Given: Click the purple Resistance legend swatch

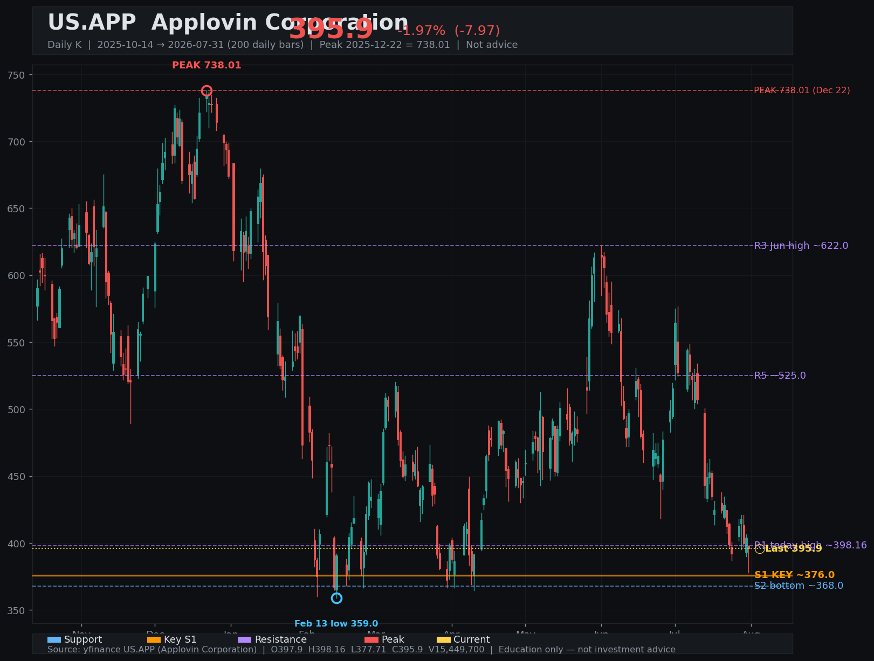Looking at the screenshot, I should [244, 640].
